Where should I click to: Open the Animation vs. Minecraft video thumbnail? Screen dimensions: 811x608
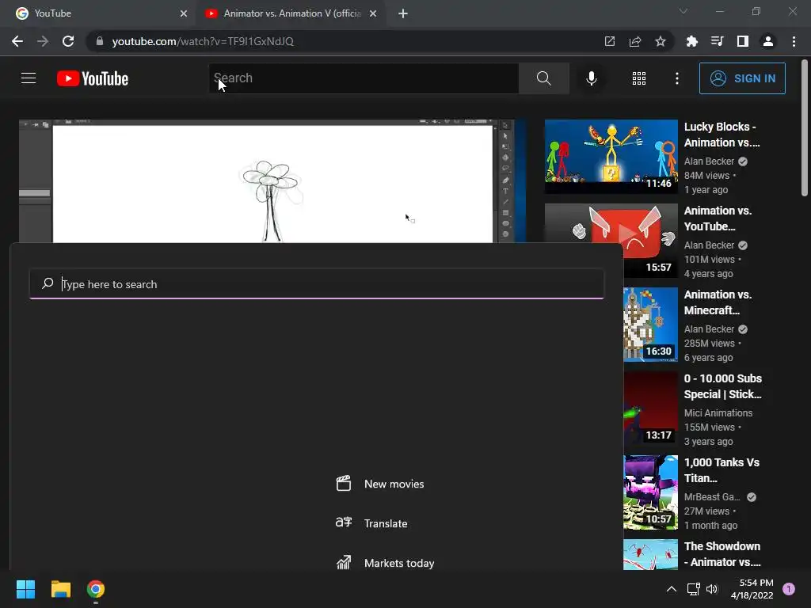651,324
